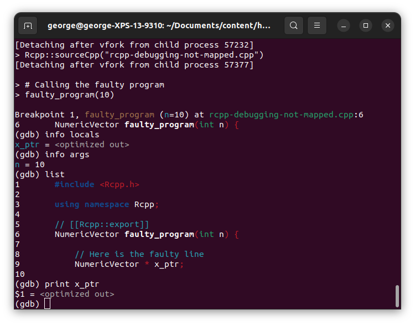Click the #include <Rcpp.h> source line
The width and height of the screenshot is (415, 325).
tap(97, 184)
